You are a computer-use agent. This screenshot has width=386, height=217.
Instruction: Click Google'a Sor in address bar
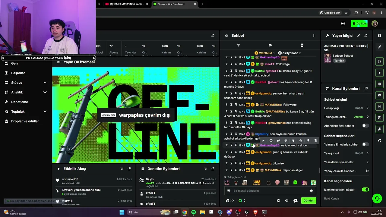pyautogui.click(x=330, y=13)
